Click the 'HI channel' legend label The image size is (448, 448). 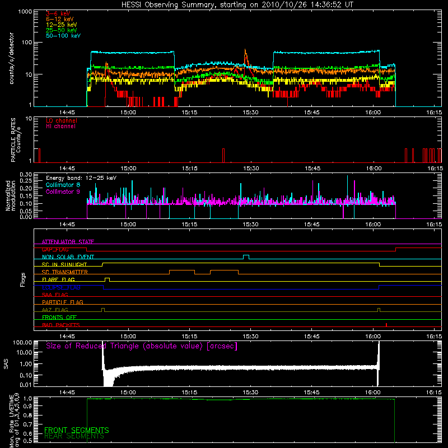click(x=60, y=127)
